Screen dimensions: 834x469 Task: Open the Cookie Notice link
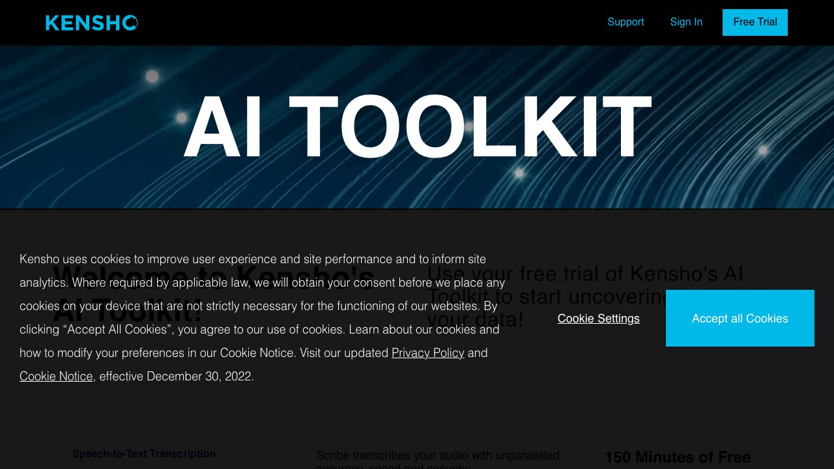point(56,377)
